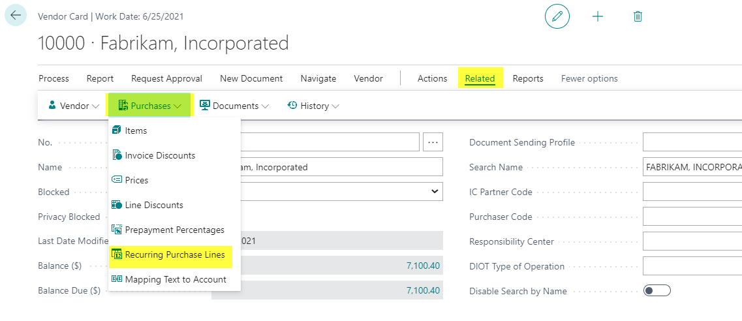Viewport: 742px width, 321px height.
Task: Open the Reports menu
Action: click(528, 78)
